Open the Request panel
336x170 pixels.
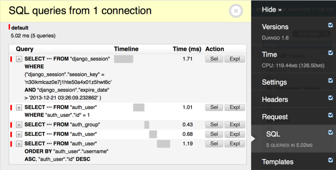tap(275, 117)
